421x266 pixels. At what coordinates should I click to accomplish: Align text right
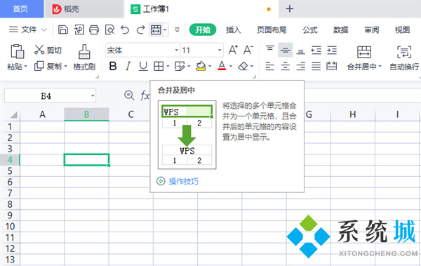tap(301, 66)
